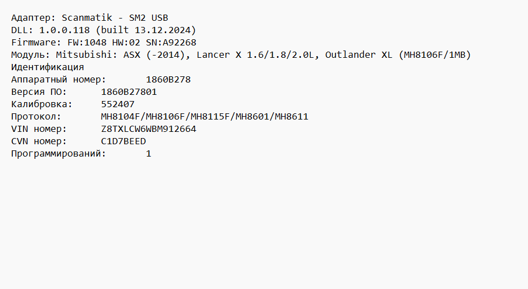Click the hardware number value 1860B278
528x289 pixels.
point(168,80)
